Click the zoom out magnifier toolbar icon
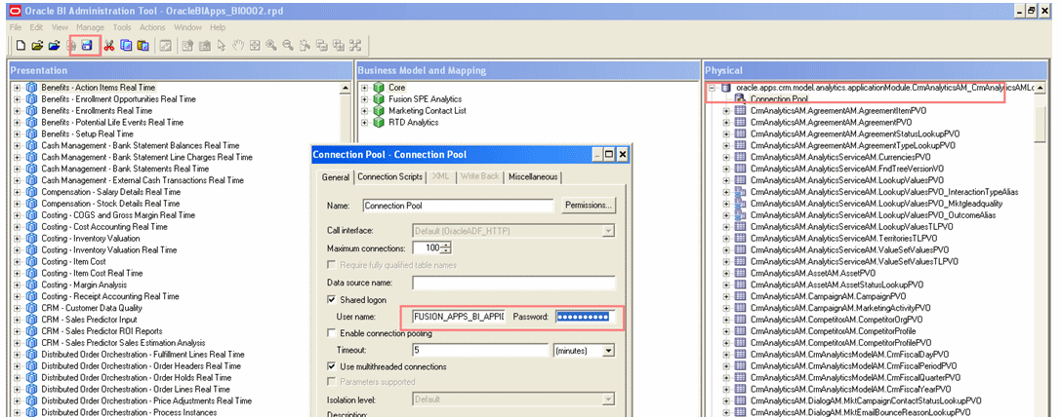The image size is (1061, 417). (288, 45)
